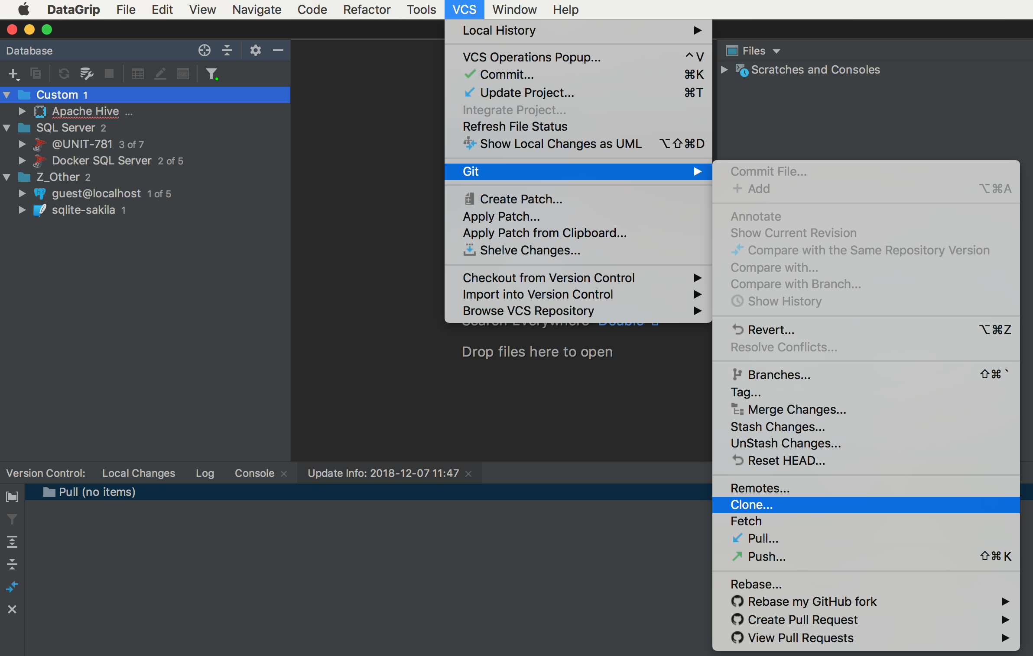Image resolution: width=1033 pixels, height=656 pixels.
Task: Click the Duplicate data source icon
Action: (36, 74)
